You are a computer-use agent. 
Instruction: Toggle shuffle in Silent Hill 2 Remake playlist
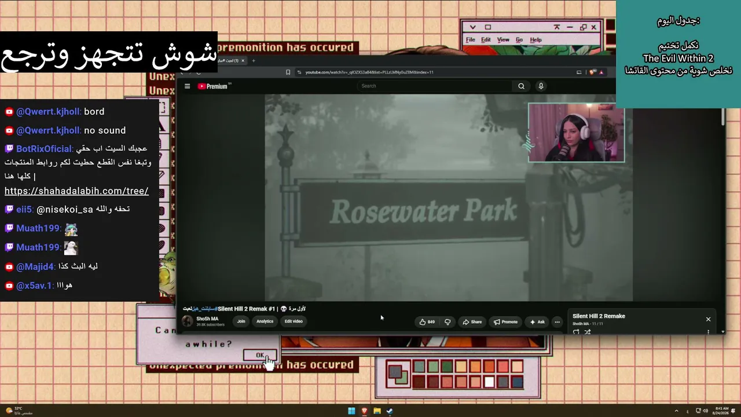(x=588, y=332)
